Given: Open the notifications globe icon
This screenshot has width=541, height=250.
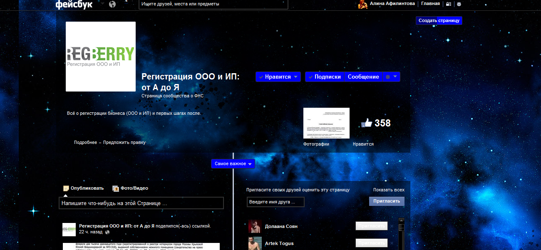Looking at the screenshot, I should pyautogui.click(x=112, y=4).
